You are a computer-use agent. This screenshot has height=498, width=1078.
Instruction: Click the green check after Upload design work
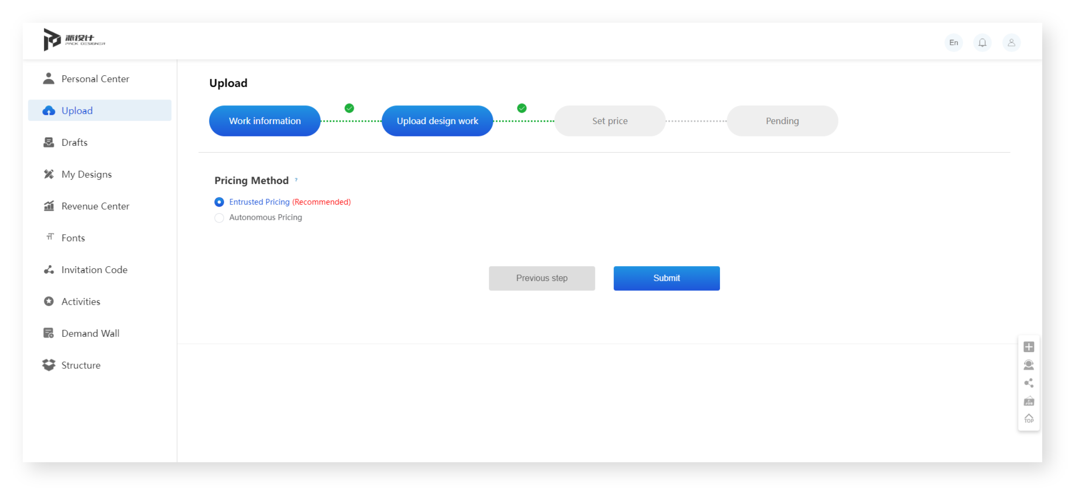pyautogui.click(x=522, y=108)
